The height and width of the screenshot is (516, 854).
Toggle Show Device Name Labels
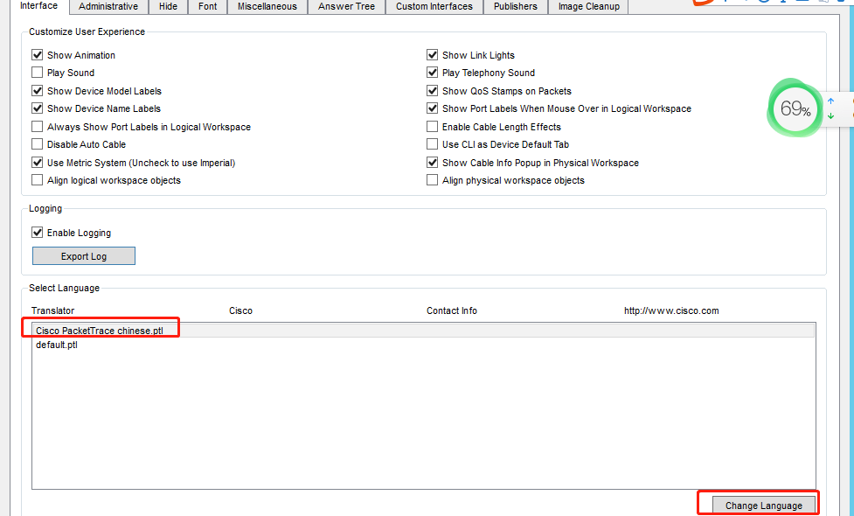pyautogui.click(x=37, y=108)
